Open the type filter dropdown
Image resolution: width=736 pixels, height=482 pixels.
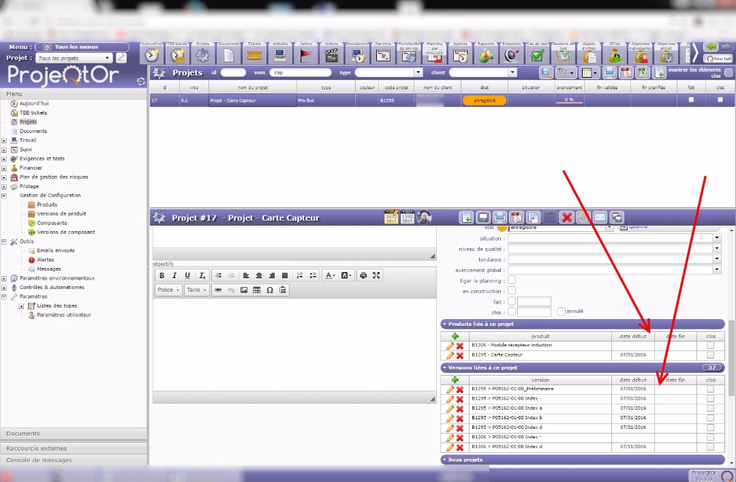(418, 72)
